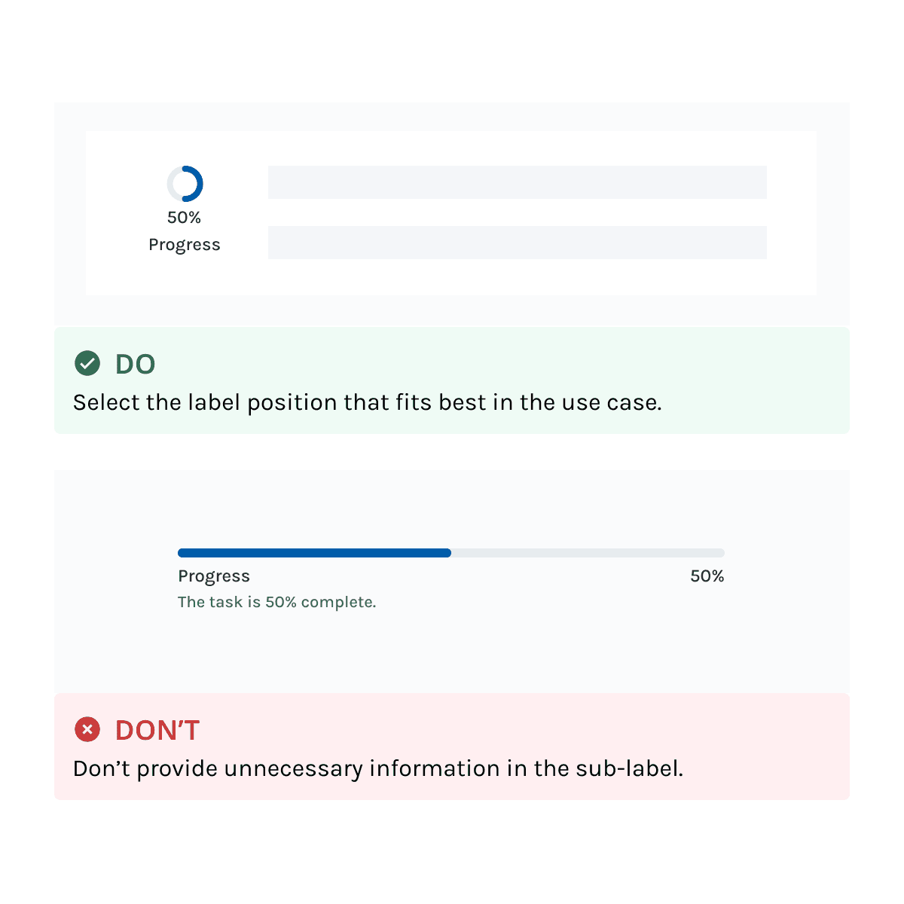Click the lower gray placeholder bar
Image resolution: width=904 pixels, height=904 pixels.
tap(518, 243)
